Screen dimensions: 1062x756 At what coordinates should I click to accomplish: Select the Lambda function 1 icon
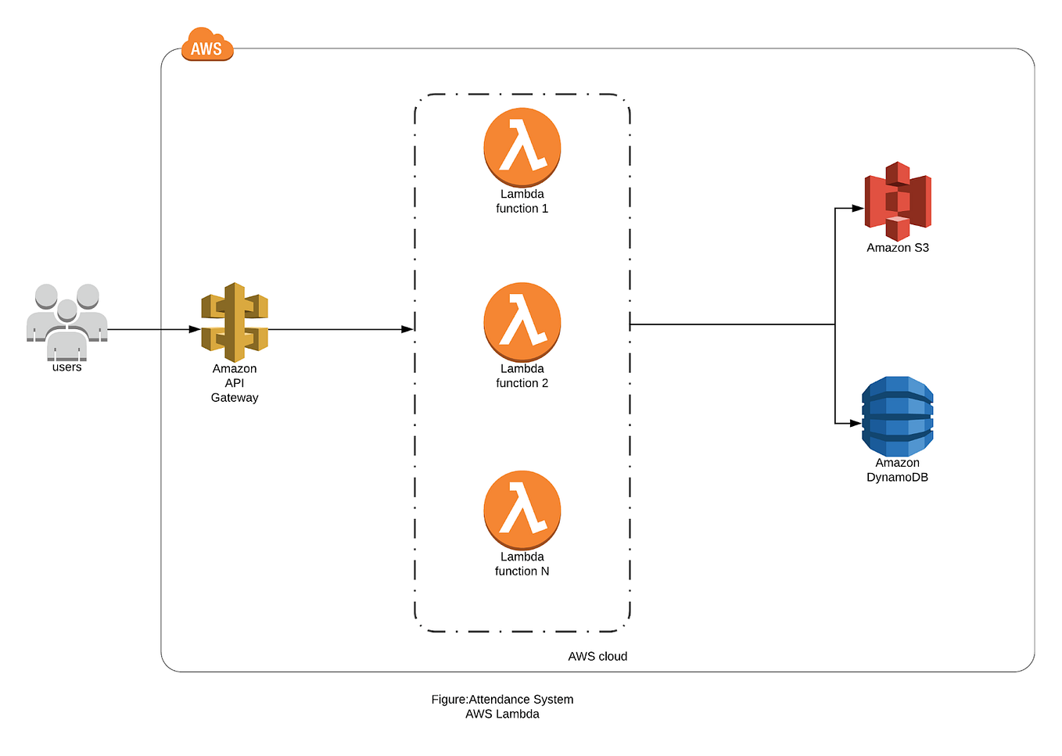[x=522, y=147]
